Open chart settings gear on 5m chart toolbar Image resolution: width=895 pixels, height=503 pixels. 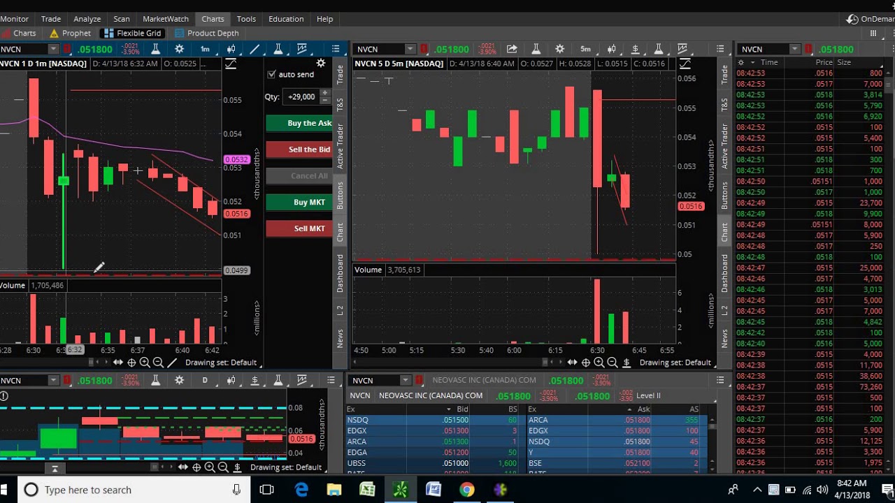(x=559, y=49)
